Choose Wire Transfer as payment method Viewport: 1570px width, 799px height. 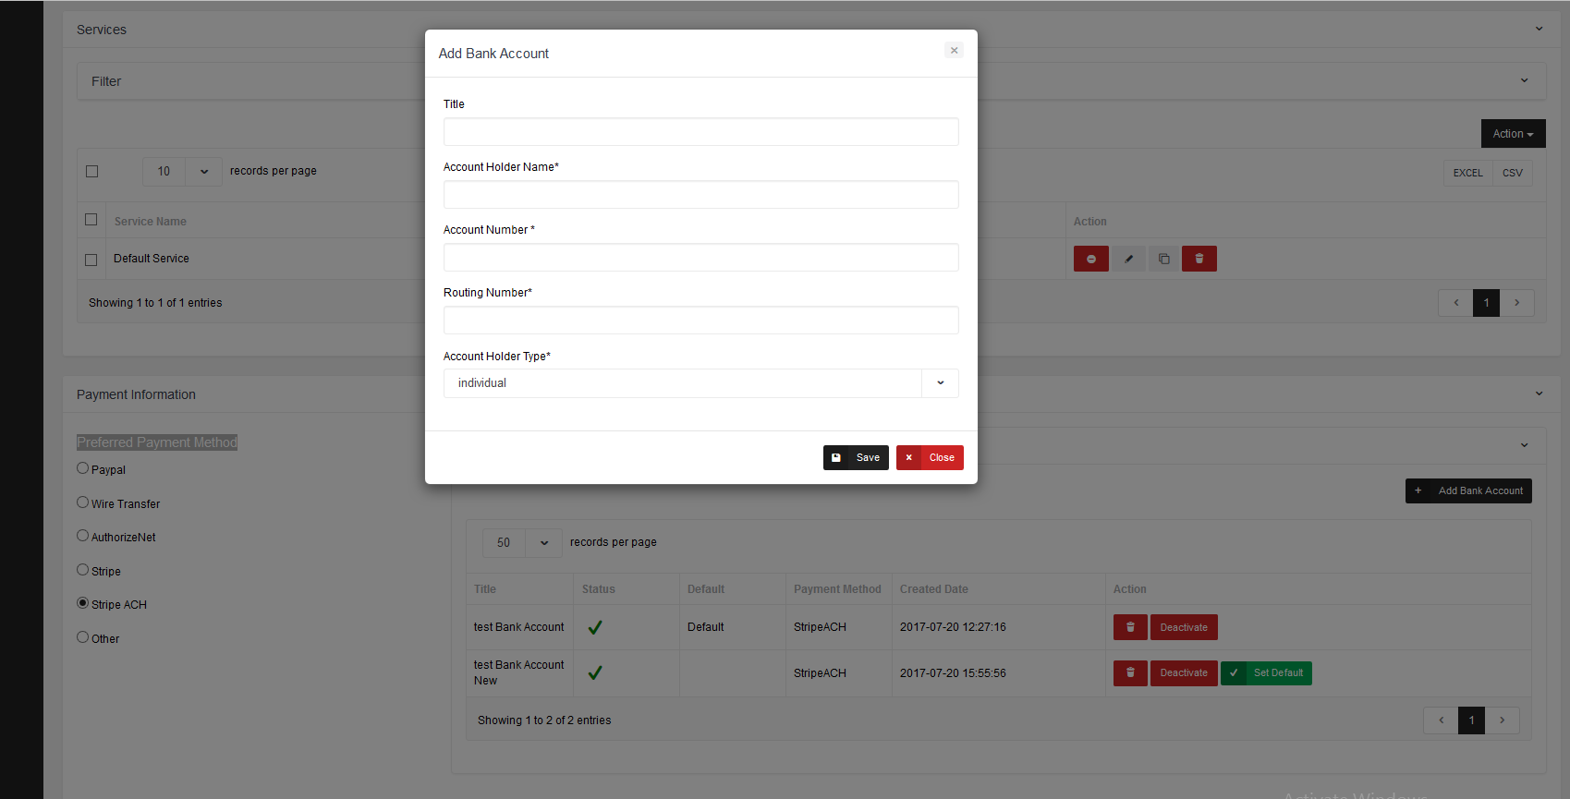(x=83, y=502)
